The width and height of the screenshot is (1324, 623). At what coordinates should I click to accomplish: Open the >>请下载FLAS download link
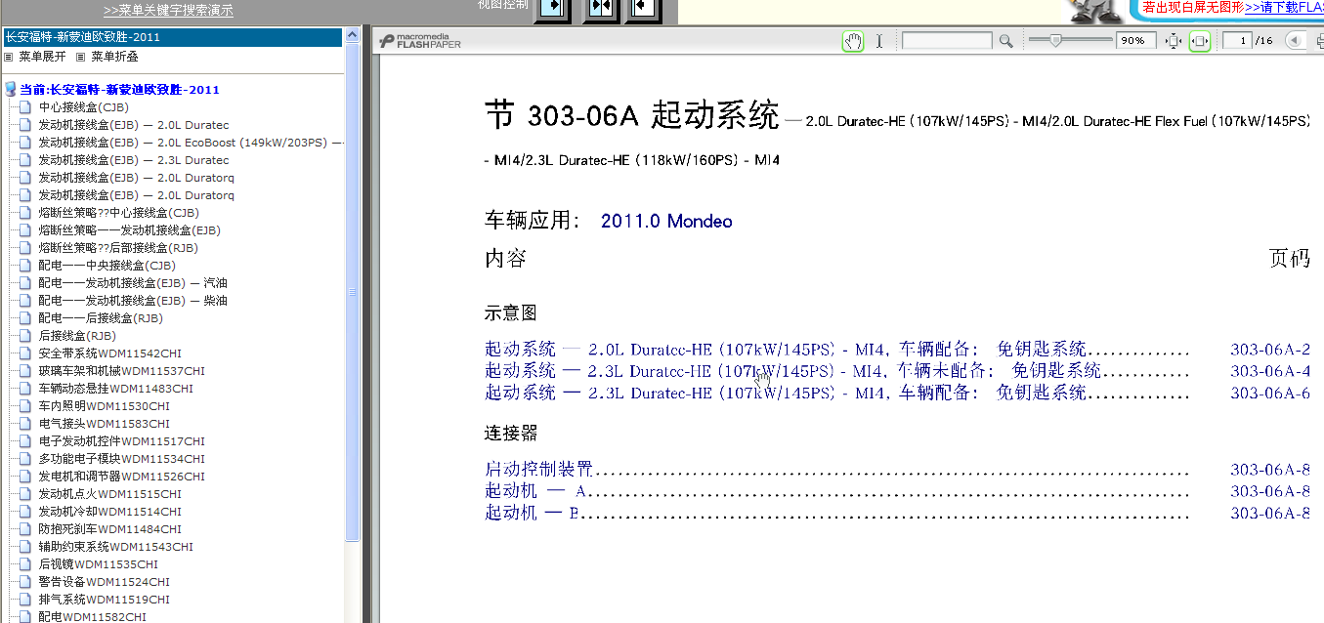(1284, 7)
